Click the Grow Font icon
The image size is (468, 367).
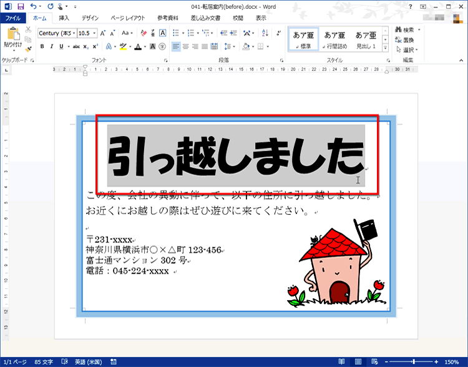point(103,33)
